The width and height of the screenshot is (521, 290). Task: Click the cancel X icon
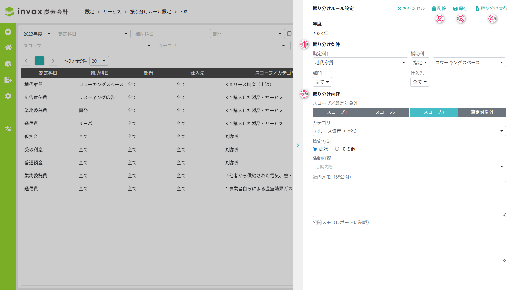399,9
